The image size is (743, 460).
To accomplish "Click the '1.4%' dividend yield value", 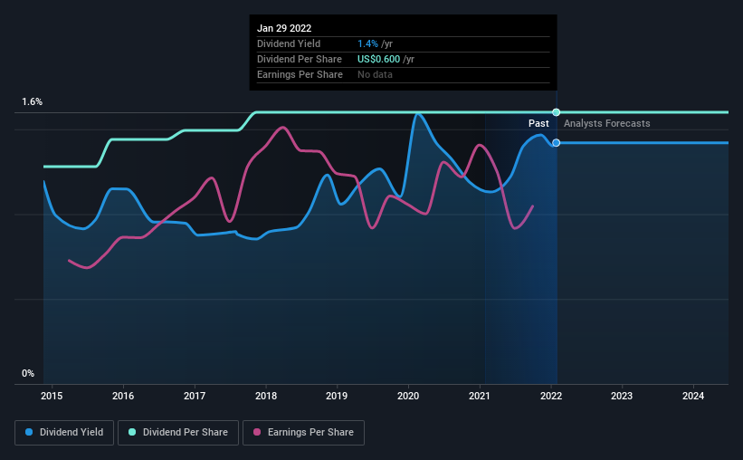I will click(367, 43).
